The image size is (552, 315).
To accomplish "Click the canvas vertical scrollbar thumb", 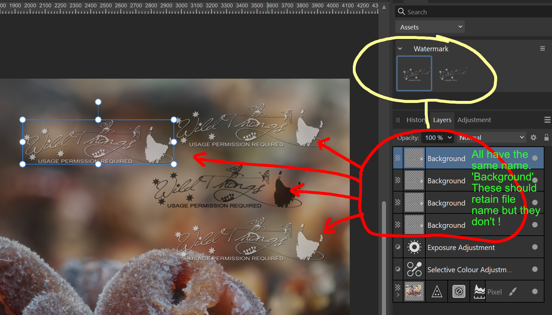I will (384, 258).
